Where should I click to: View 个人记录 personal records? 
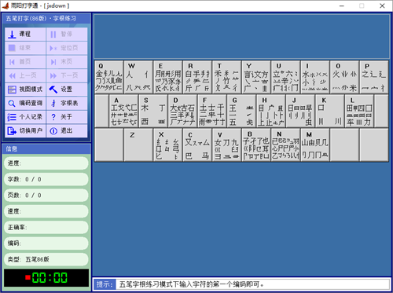pyautogui.click(x=25, y=117)
